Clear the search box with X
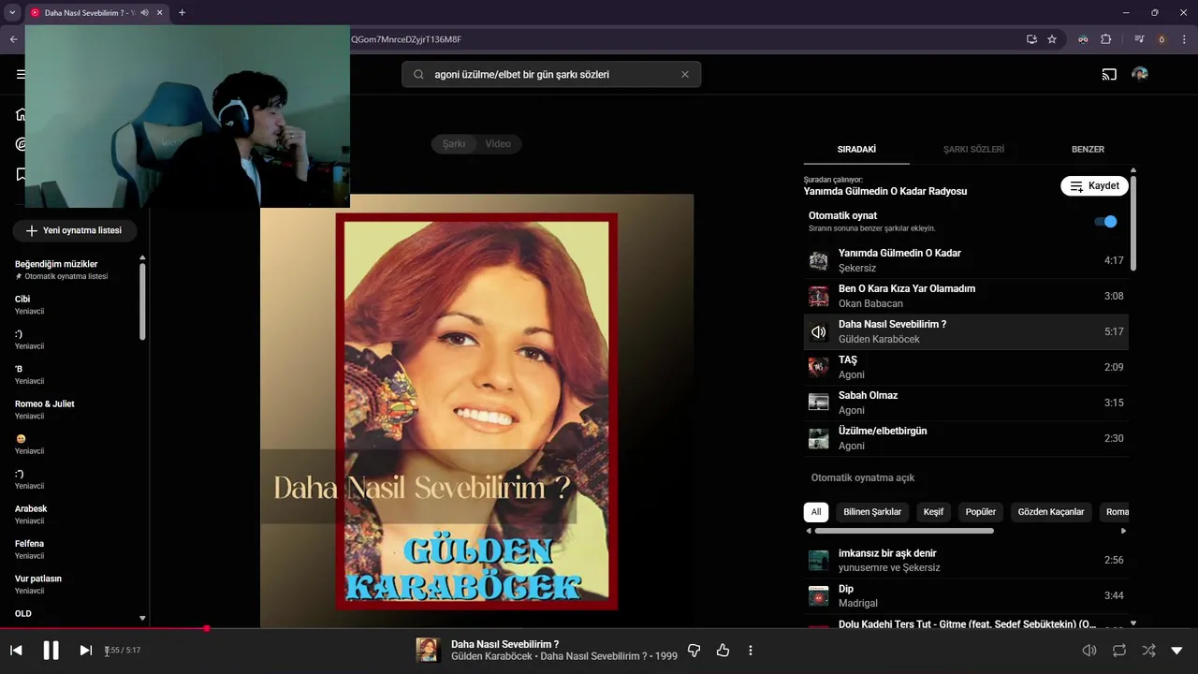Viewport: 1198px width, 674px height. point(684,74)
